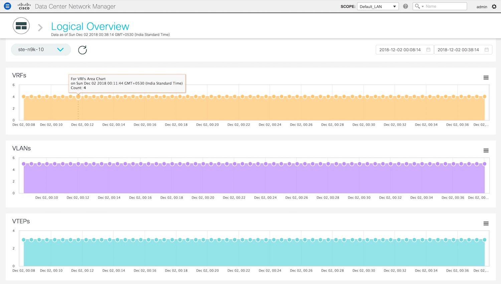Image resolution: width=501 pixels, height=284 pixels.
Task: Open the VTEPs chart options menu
Action: 486,224
